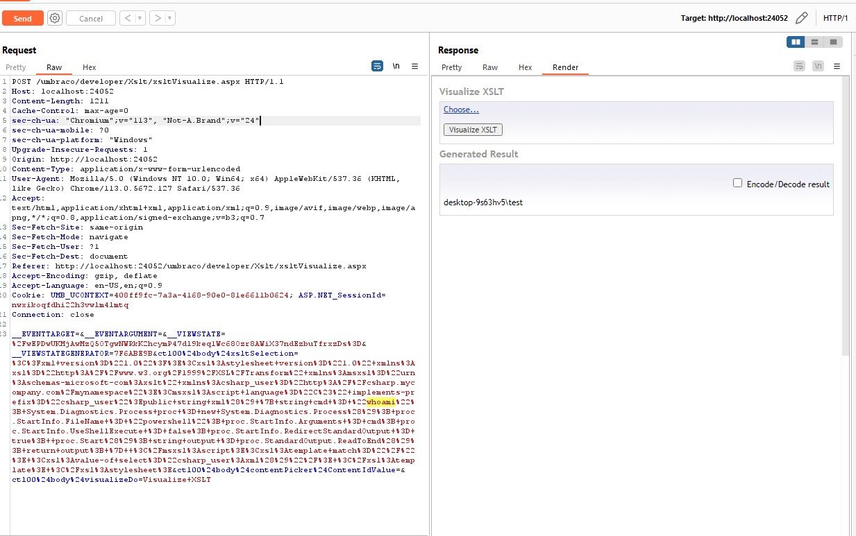This screenshot has width=856, height=536.
Task: Click the Accept-Language header line
Action: pos(87,286)
